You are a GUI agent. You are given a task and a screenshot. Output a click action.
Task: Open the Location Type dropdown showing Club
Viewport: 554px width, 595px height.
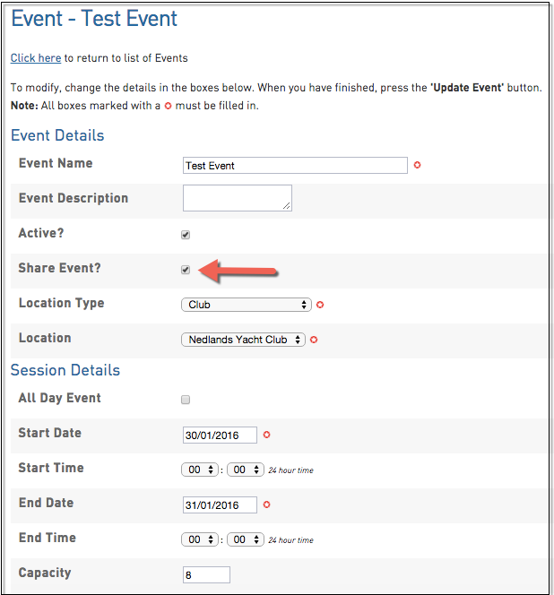246,305
